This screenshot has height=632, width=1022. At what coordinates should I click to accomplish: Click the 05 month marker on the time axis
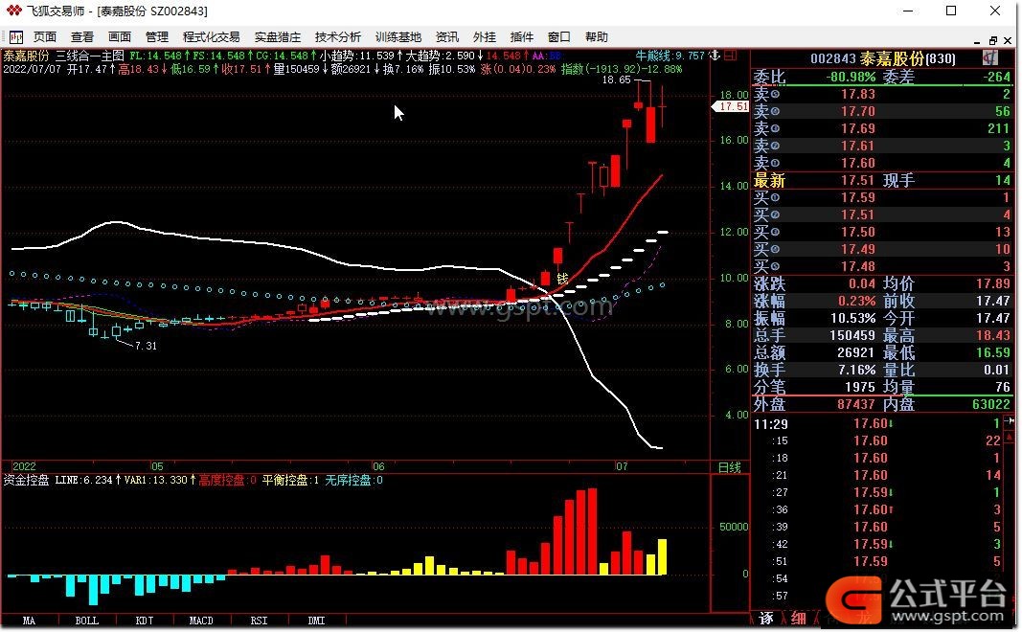[157, 466]
